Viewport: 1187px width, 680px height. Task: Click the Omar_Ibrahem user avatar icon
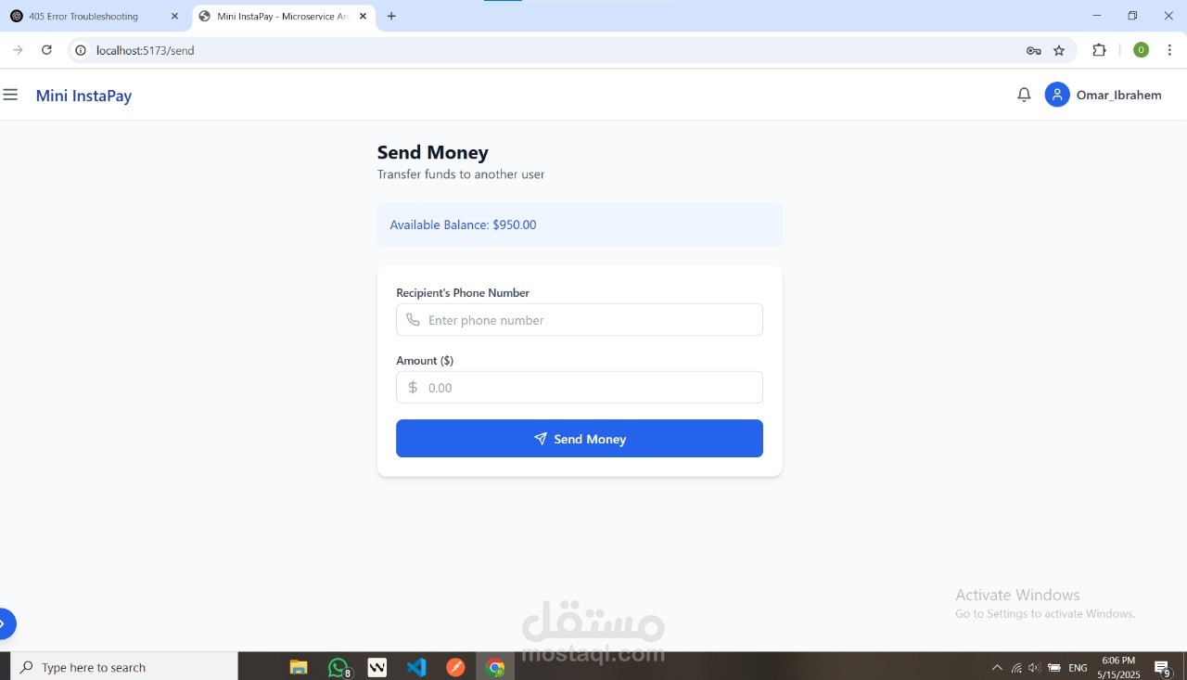point(1057,95)
